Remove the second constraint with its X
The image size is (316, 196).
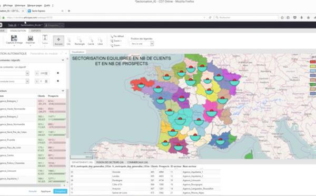(58, 81)
